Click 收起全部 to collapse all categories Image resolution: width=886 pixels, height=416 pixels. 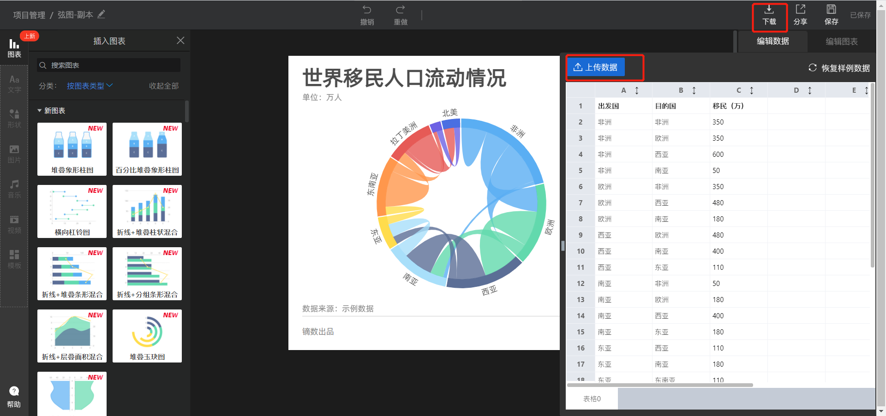point(163,85)
